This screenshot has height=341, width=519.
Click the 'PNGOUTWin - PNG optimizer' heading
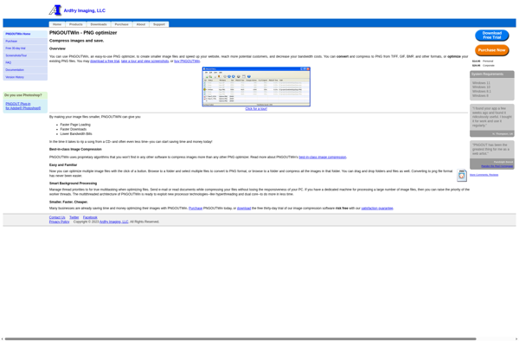(x=83, y=33)
